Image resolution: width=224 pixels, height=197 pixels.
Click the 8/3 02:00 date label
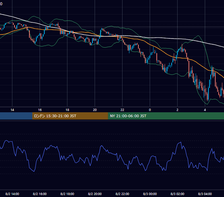click(x=178, y=194)
